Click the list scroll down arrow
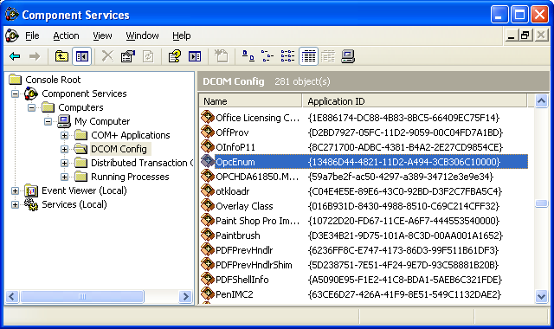The height and width of the screenshot is (329, 554). [x=541, y=296]
